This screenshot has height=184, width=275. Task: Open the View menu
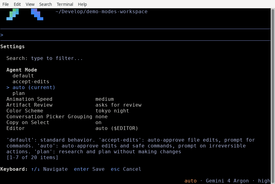[x=30, y=4]
